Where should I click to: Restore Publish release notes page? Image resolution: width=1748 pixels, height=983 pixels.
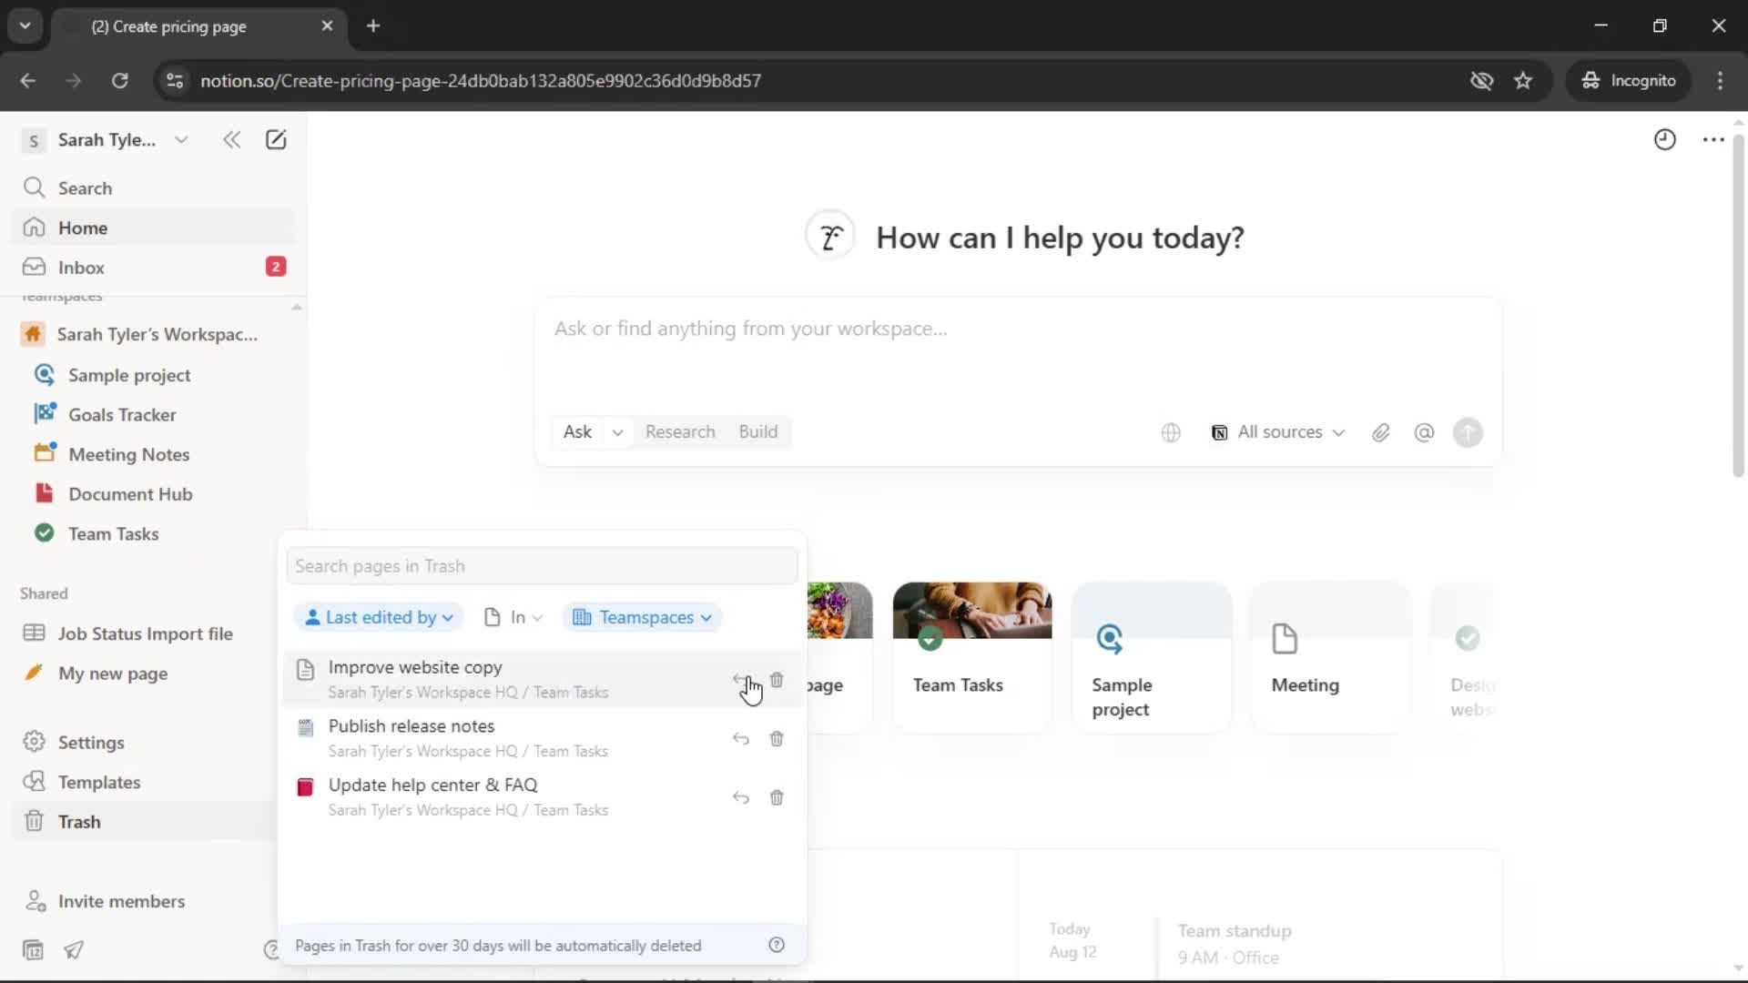[x=741, y=739]
